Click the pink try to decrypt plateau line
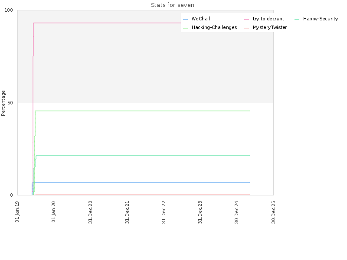The width and height of the screenshot is (347, 260). [106, 23]
